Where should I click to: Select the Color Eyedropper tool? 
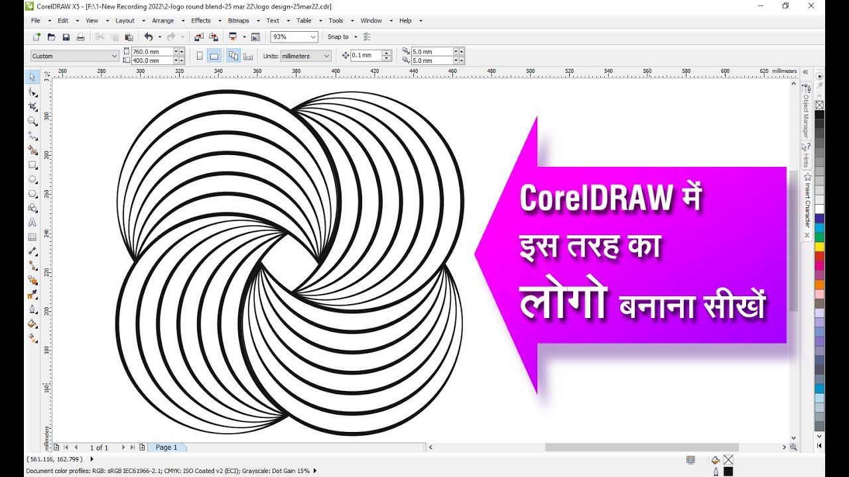pyautogui.click(x=33, y=295)
